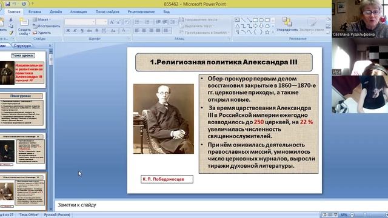388x218 pixels.
Task: Close the slides/outline pane with X
Action: 50,45
